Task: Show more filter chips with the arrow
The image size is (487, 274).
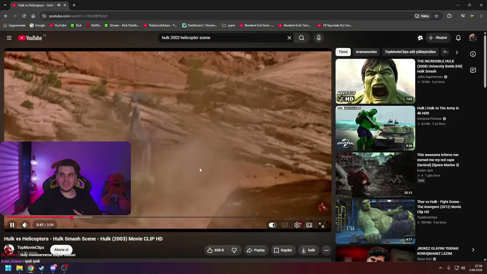Action: [457, 52]
